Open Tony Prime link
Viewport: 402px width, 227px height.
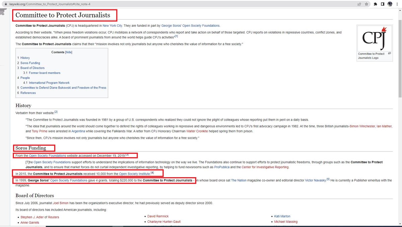coord(40,131)
